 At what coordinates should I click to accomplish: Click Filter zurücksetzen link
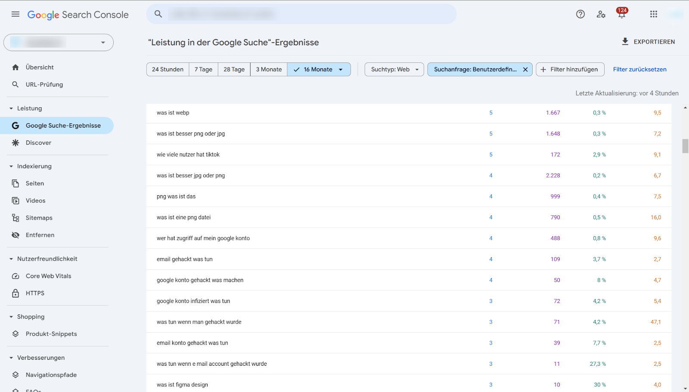pyautogui.click(x=639, y=69)
